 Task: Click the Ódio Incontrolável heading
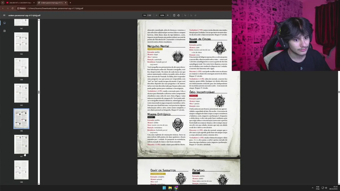(202, 92)
